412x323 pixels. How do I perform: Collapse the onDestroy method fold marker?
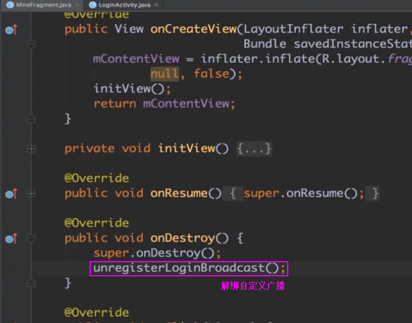click(x=31, y=239)
